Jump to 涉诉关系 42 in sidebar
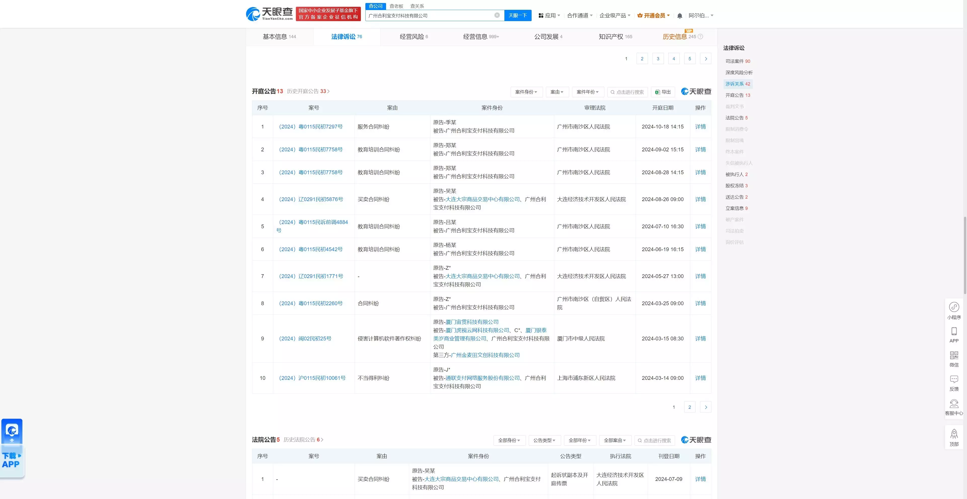 click(x=738, y=84)
